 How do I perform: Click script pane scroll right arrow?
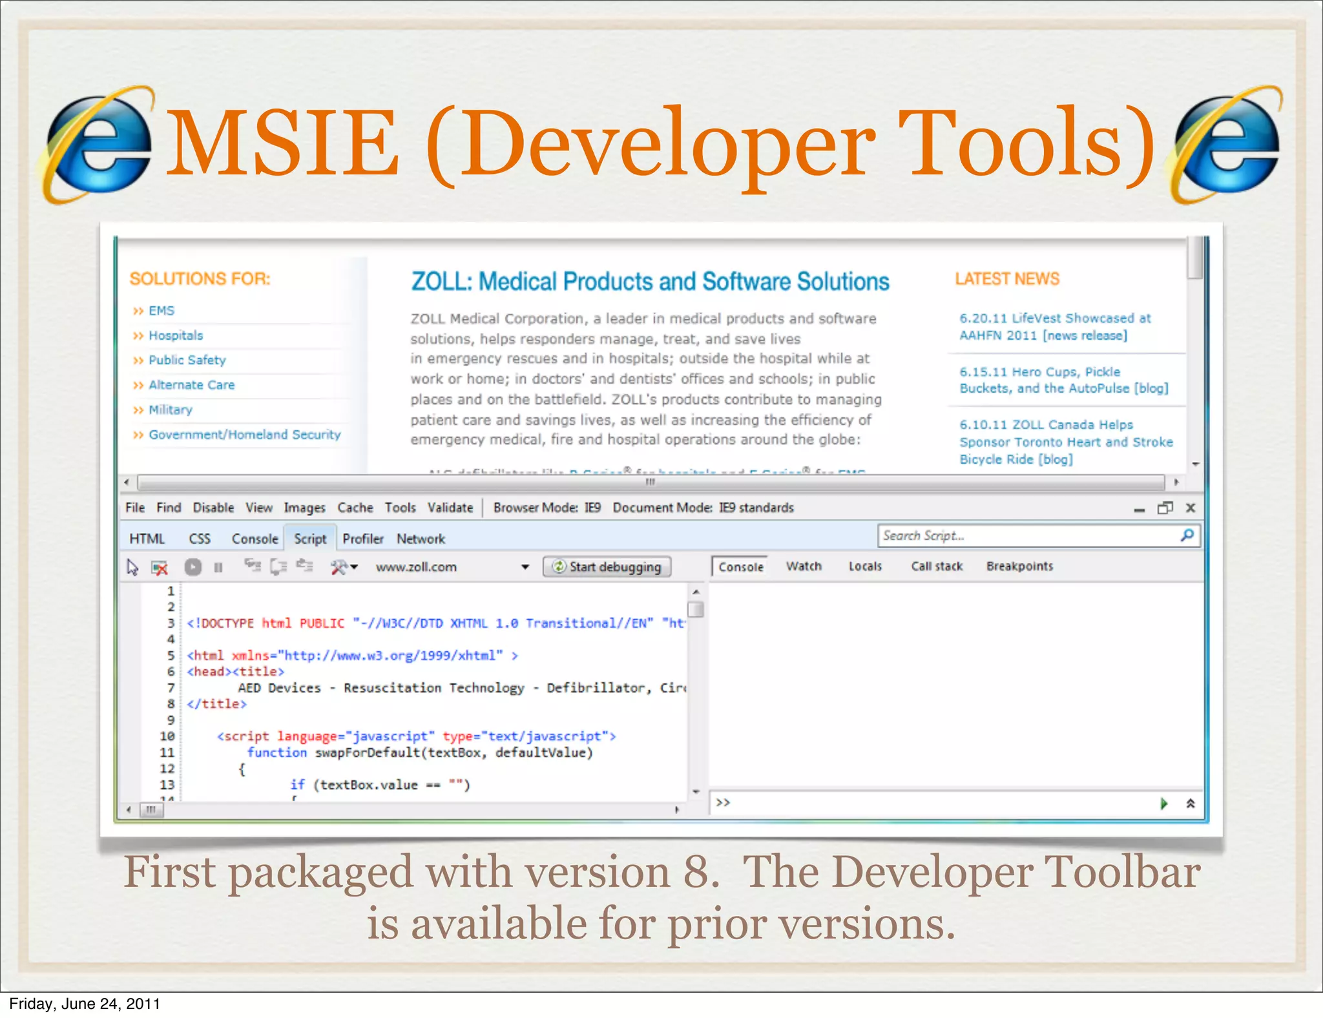676,809
